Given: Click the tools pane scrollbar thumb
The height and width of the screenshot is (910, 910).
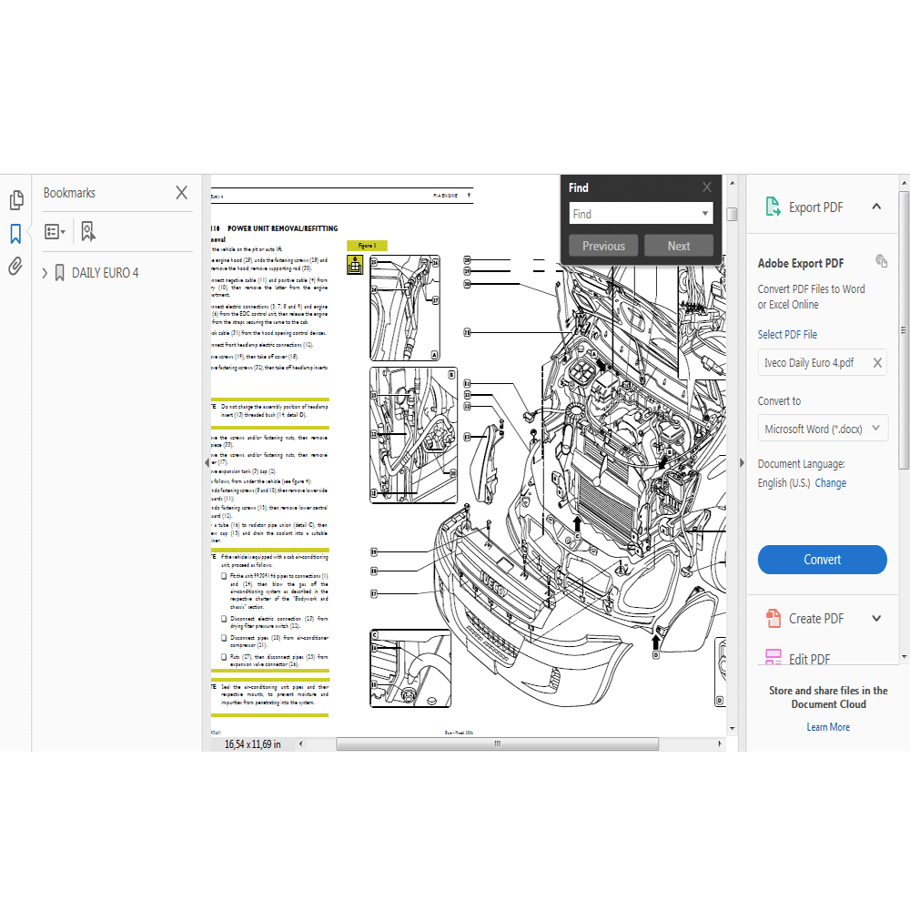Looking at the screenshot, I should click(904, 329).
